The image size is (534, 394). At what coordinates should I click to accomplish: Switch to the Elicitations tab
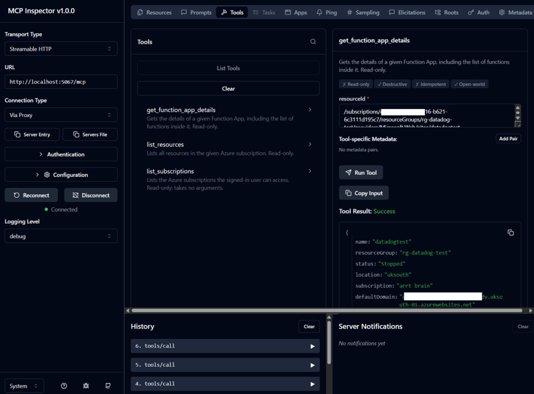click(x=407, y=13)
